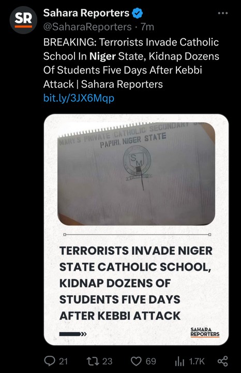Tap the blue verified badge
The height and width of the screenshot is (373, 241).
[137, 13]
